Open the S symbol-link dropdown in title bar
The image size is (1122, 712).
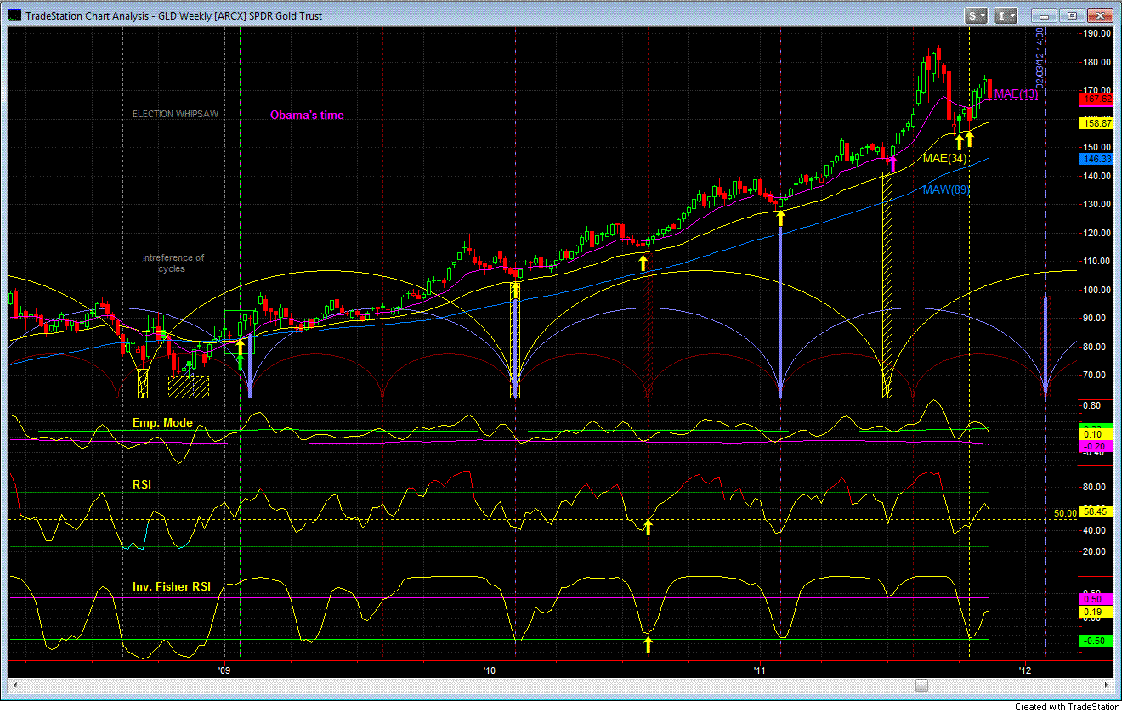tap(977, 15)
